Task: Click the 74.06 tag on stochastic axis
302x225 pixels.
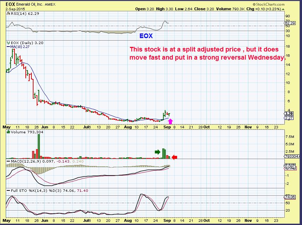Action: (x=290, y=197)
